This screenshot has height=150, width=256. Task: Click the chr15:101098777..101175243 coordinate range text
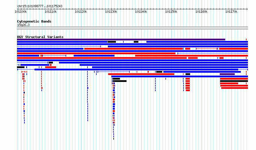pyautogui.click(x=40, y=6)
